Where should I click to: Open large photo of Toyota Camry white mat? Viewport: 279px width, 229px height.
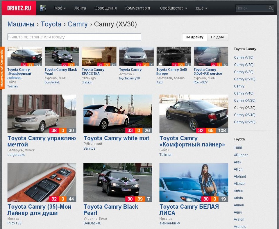[x=118, y=114]
